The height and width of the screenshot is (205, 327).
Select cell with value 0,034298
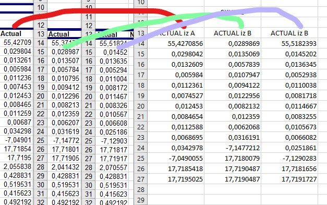point(17,131)
